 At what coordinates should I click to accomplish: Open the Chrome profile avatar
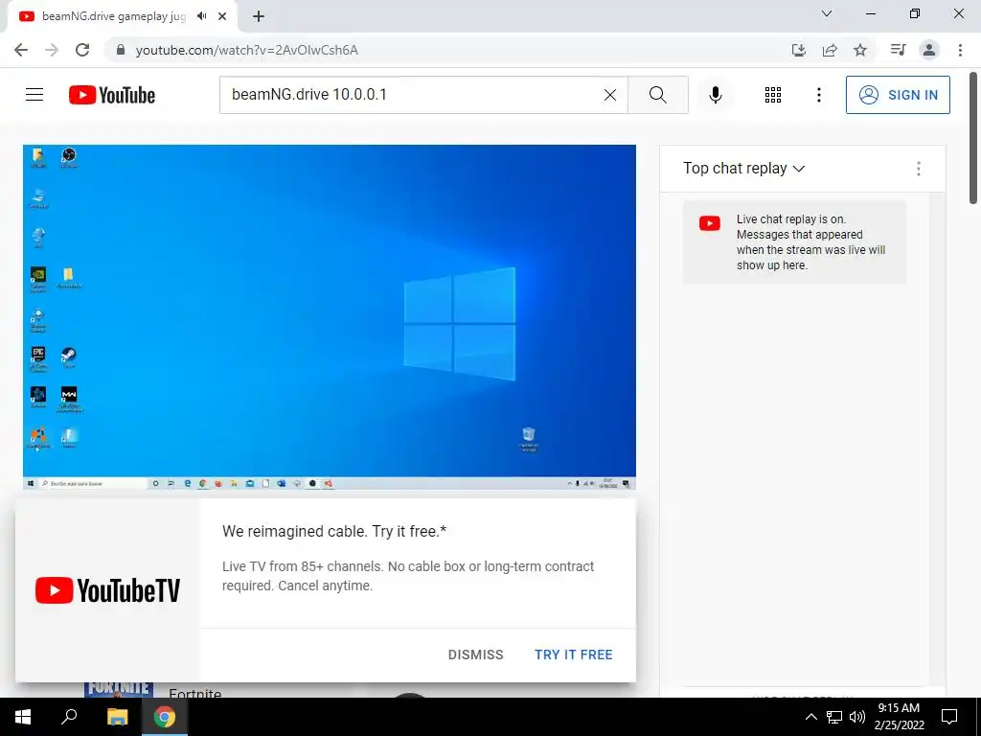929,50
